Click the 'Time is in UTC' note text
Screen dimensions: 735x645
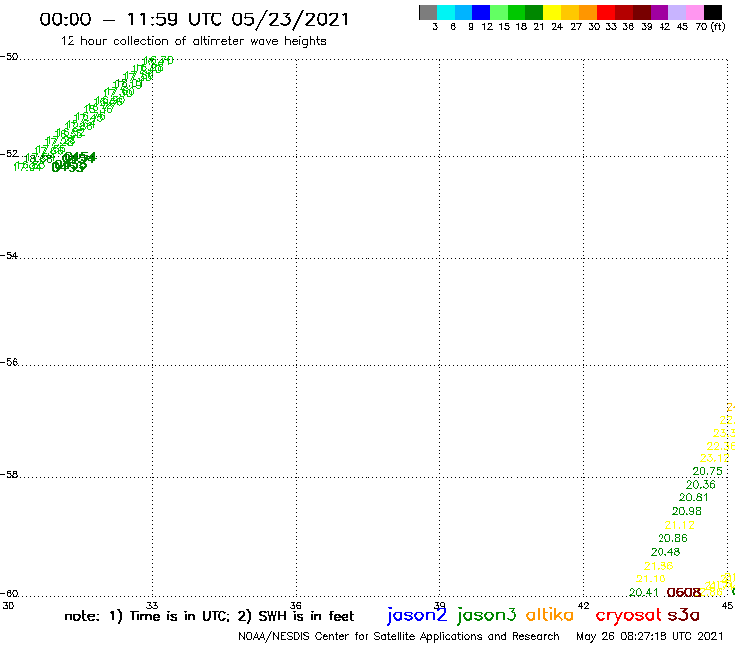[x=181, y=616]
